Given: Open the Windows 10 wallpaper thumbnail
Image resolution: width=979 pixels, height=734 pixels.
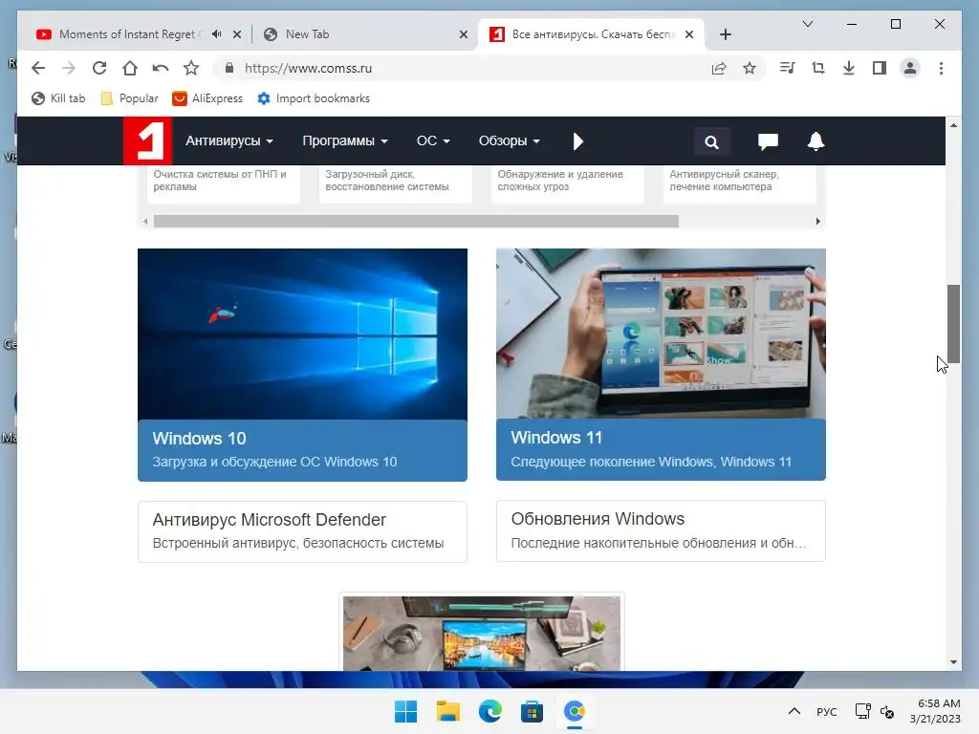Looking at the screenshot, I should 302,334.
